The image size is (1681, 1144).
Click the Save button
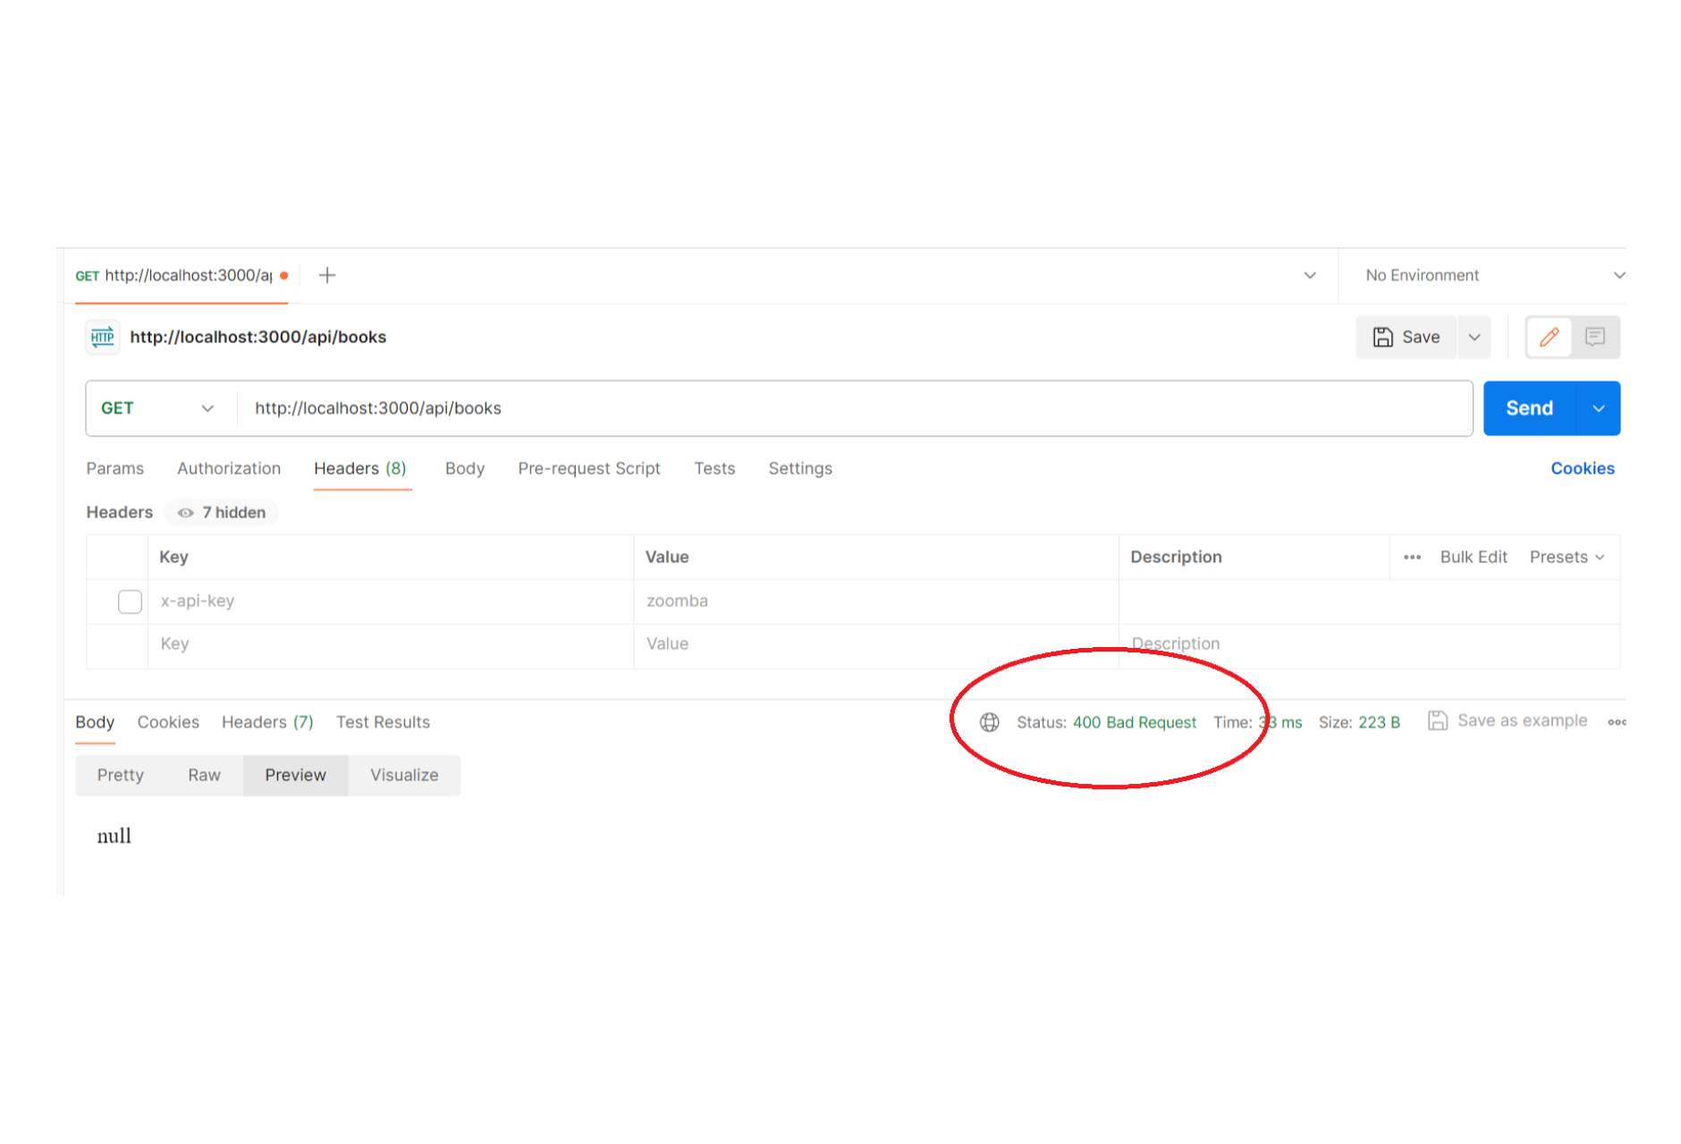(x=1406, y=337)
